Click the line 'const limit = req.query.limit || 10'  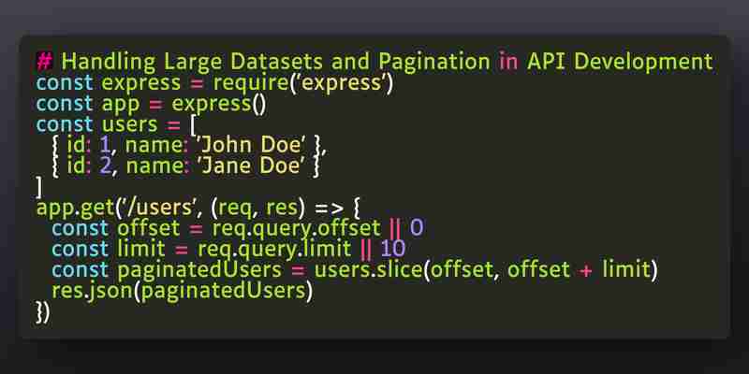point(228,250)
